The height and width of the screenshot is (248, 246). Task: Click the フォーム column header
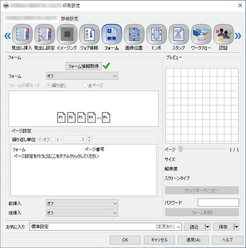(47, 149)
